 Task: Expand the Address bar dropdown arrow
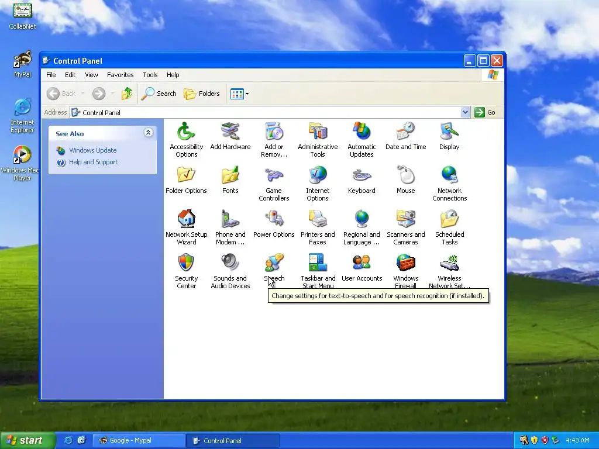coord(465,112)
